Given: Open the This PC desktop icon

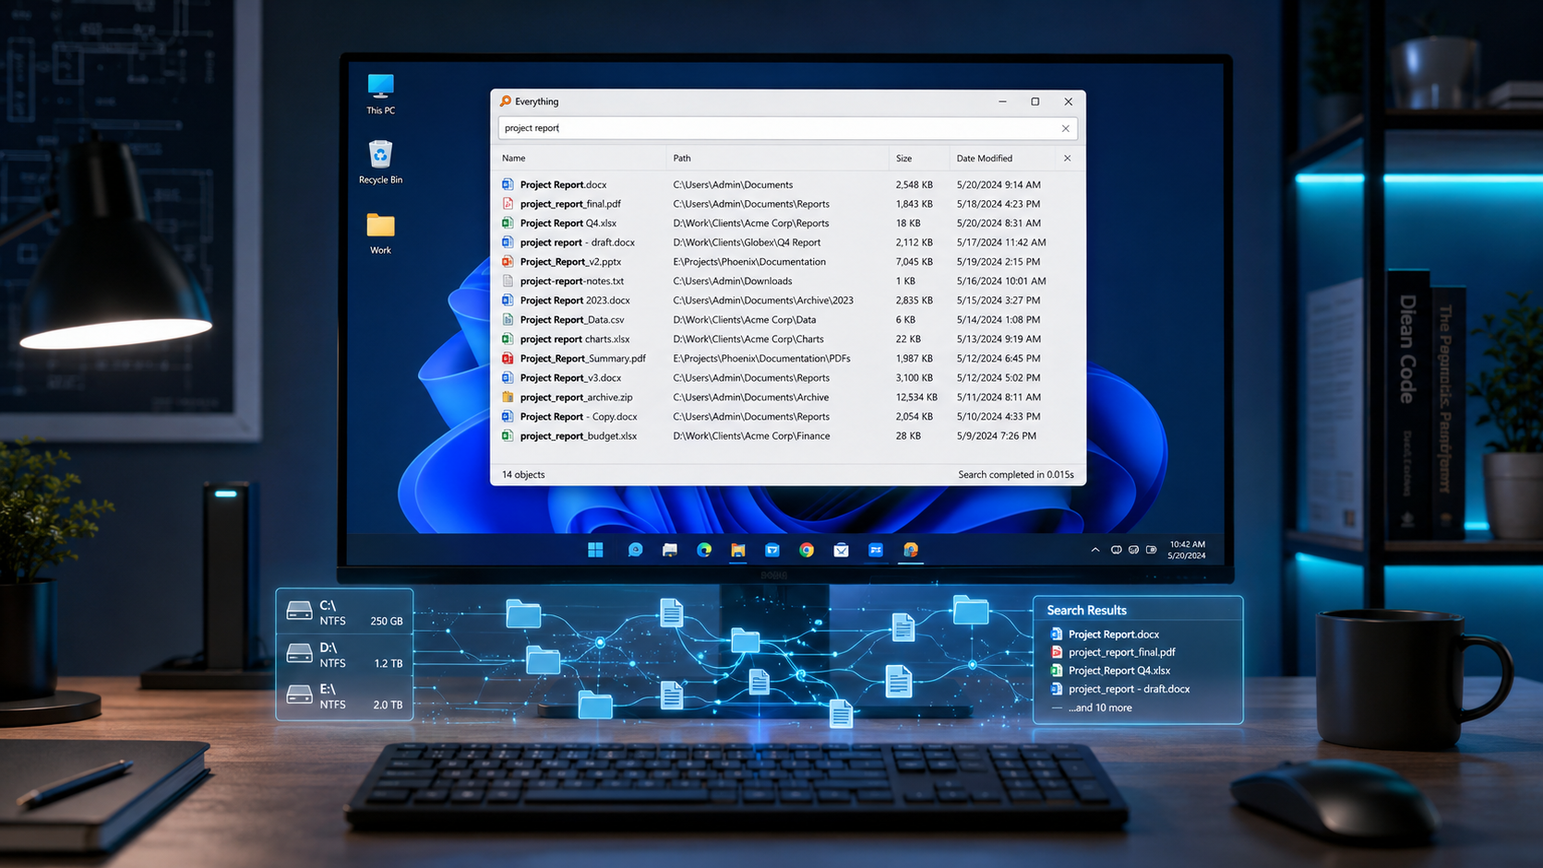Looking at the screenshot, I should [x=380, y=94].
